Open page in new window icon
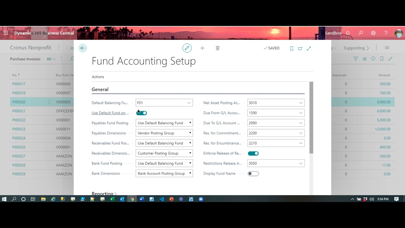 point(300,48)
